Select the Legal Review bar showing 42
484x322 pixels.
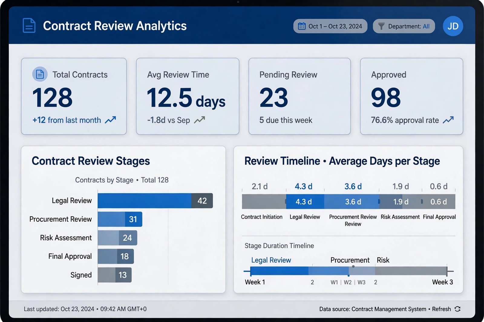pyautogui.click(x=155, y=201)
